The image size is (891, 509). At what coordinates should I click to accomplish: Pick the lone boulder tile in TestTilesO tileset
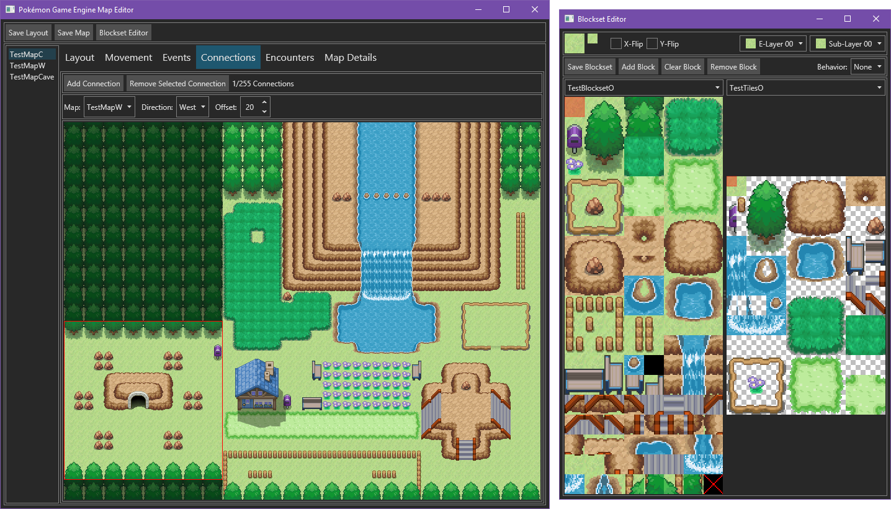coord(875,225)
